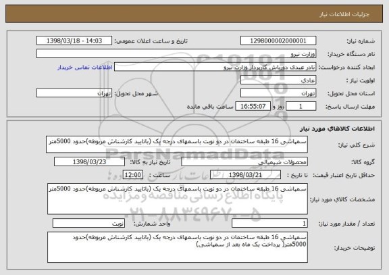The height and width of the screenshot is (275, 389).
Task: Click the label شرح کلی نیاز
Action: [x=357, y=145]
